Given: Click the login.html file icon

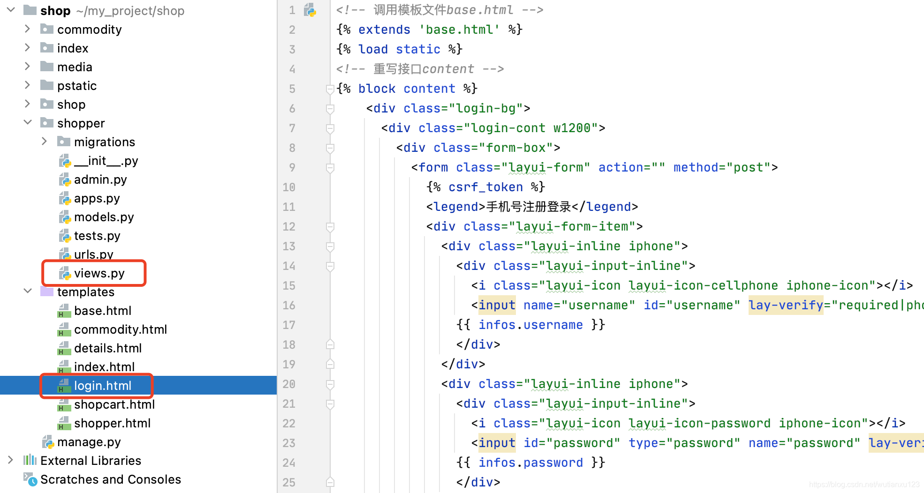Looking at the screenshot, I should tap(64, 386).
